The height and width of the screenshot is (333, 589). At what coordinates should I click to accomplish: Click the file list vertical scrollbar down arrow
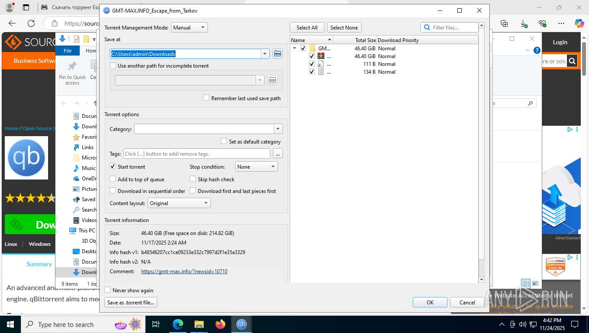click(481, 280)
